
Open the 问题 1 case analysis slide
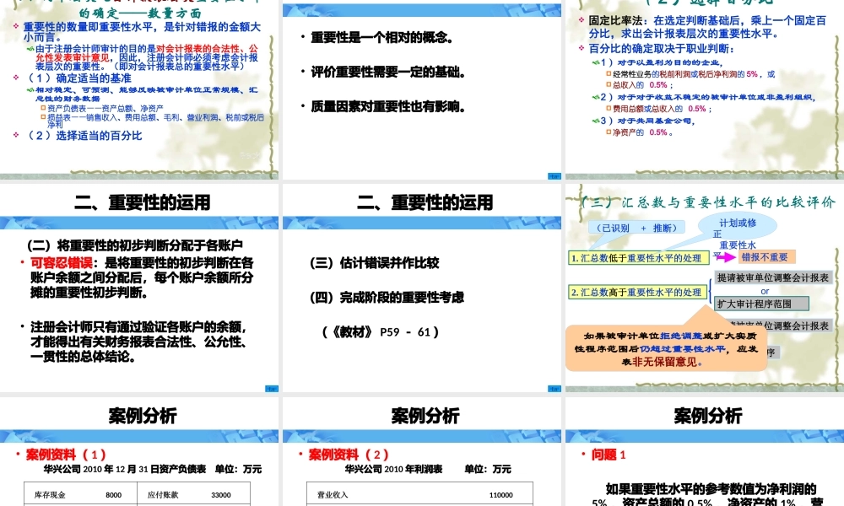[705, 452]
